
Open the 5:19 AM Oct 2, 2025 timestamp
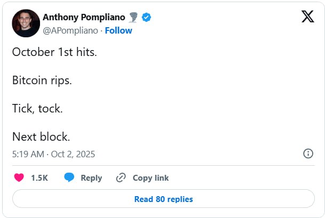pyautogui.click(x=53, y=154)
